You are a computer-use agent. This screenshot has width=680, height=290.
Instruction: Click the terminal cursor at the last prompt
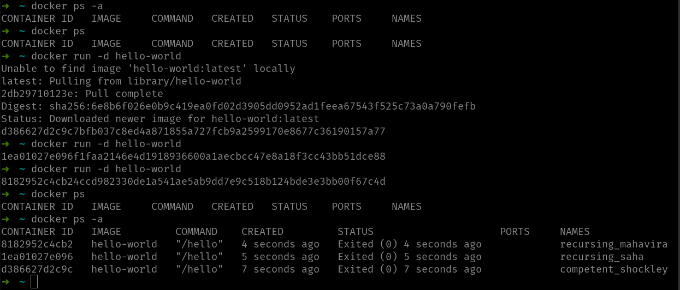click(x=34, y=282)
